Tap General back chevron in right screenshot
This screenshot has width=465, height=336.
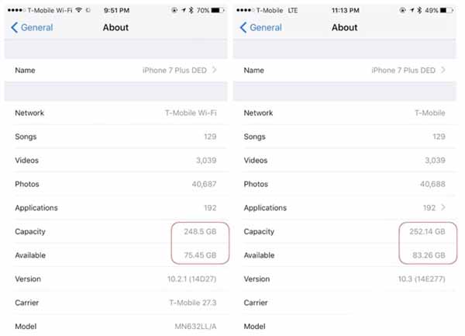click(243, 28)
